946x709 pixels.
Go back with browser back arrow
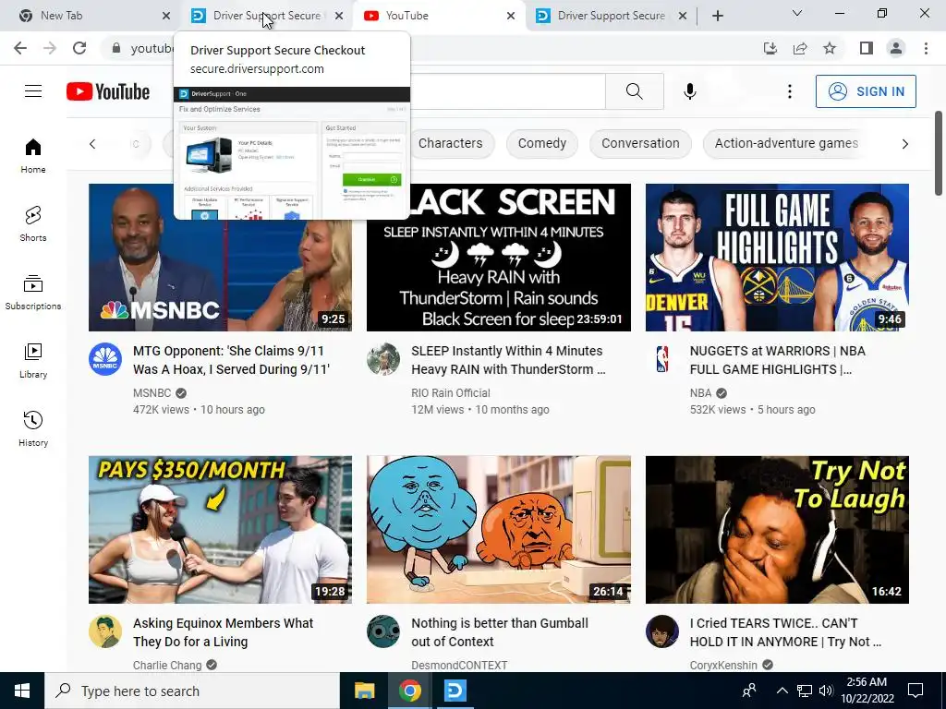click(20, 48)
